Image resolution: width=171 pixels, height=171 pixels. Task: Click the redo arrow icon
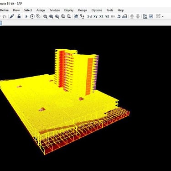5,16
